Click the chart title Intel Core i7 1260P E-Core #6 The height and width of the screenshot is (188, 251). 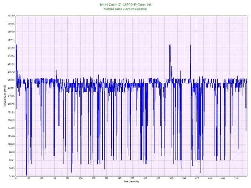point(125,4)
